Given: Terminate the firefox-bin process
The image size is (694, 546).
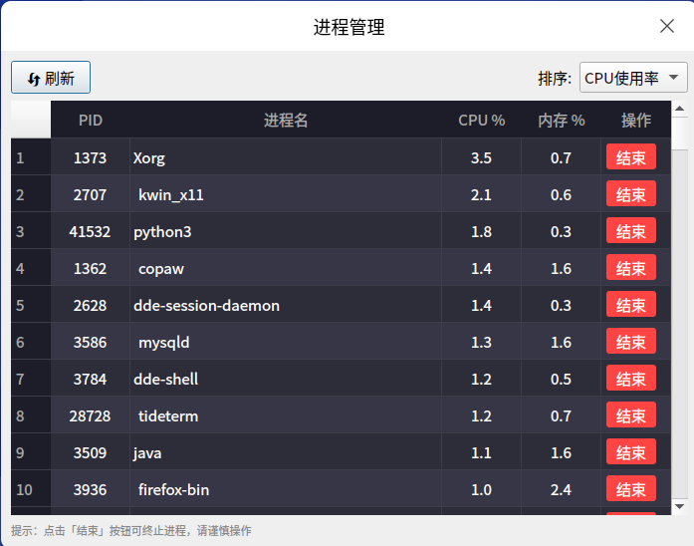Looking at the screenshot, I should (x=630, y=488).
